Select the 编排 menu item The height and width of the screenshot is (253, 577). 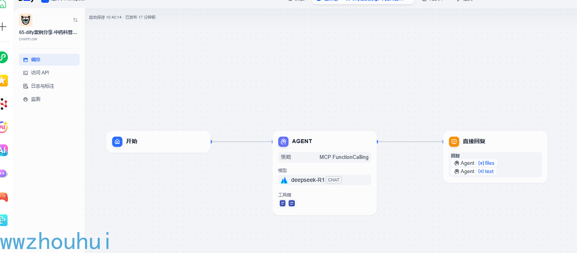click(x=49, y=60)
